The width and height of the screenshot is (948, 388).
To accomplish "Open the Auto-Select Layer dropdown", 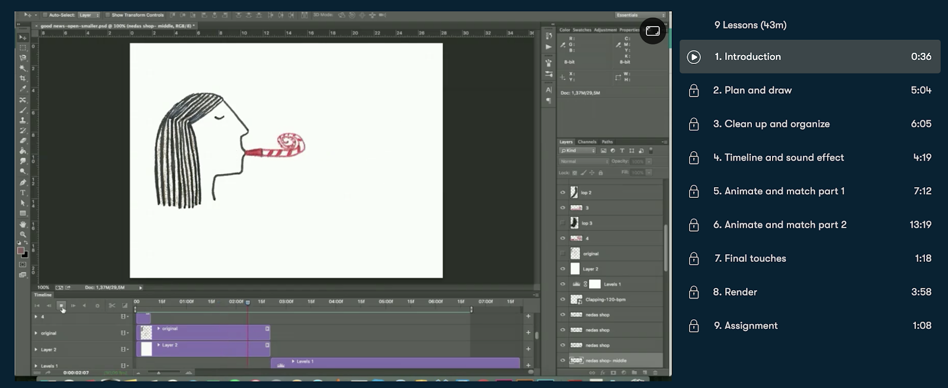I will tap(89, 15).
